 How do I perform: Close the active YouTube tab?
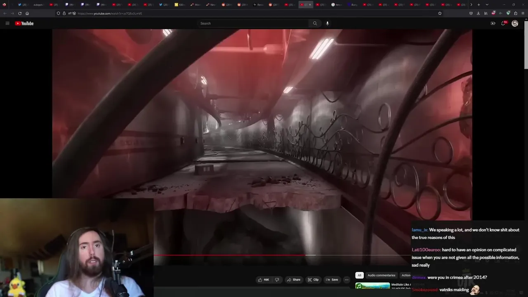click(x=310, y=5)
